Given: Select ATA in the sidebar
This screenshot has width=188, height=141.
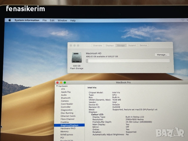Looking at the screenshot, I should coord(63,89).
